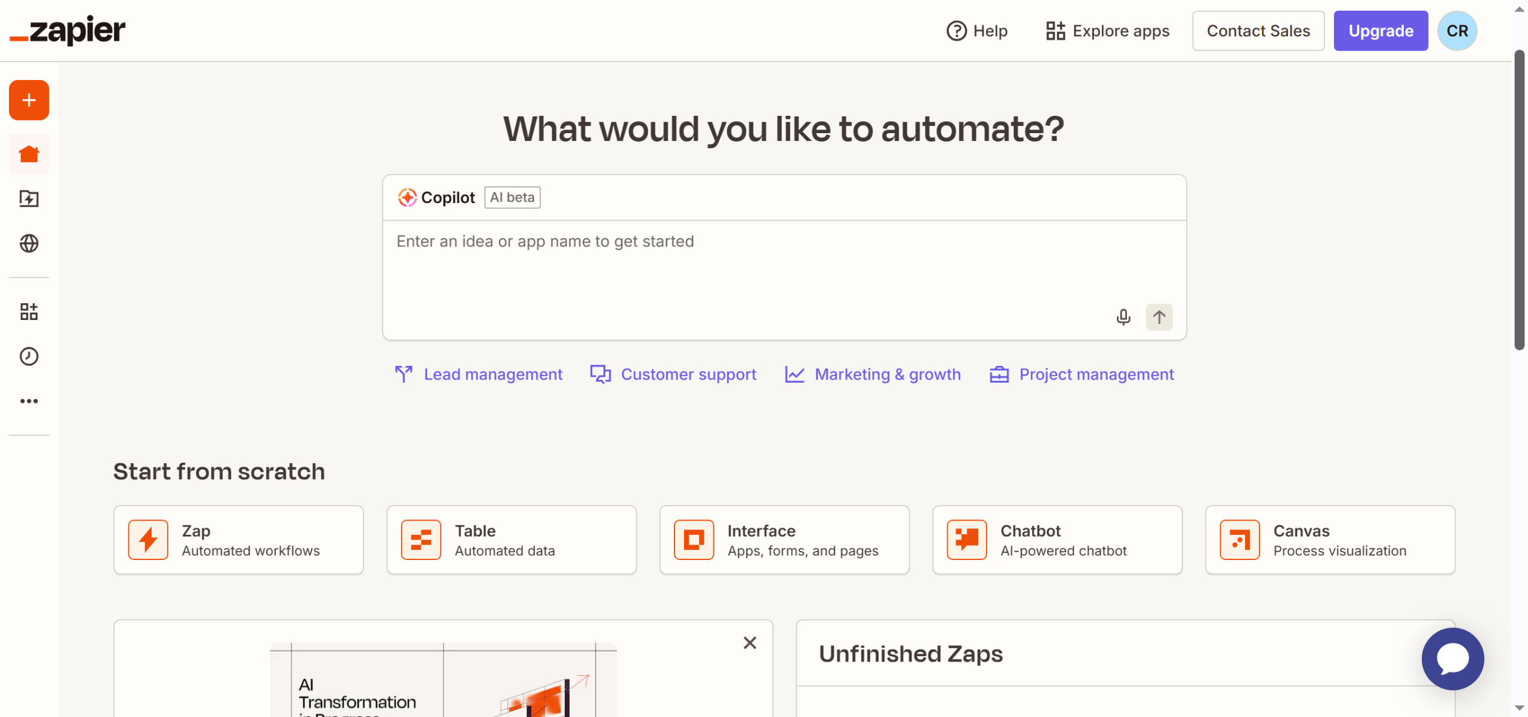Screen dimensions: 1528x717
Task: Click the Contact Sales button
Action: pyautogui.click(x=1258, y=31)
